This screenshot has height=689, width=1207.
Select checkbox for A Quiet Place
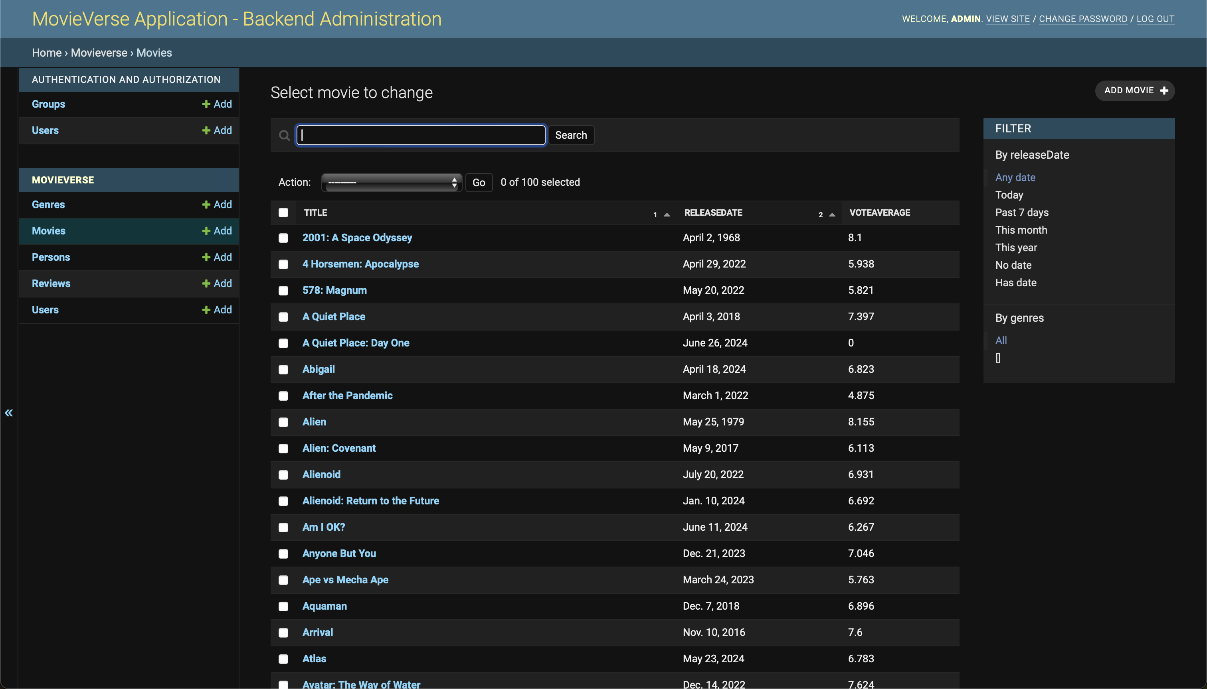coord(283,317)
